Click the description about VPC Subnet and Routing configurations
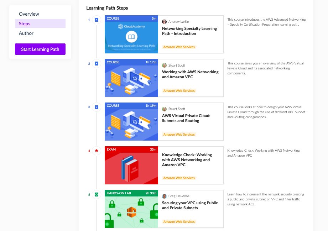 click(266, 112)
